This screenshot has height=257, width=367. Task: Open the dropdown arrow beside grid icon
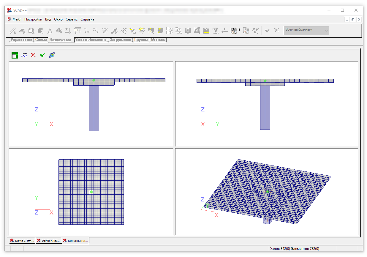tap(239, 30)
